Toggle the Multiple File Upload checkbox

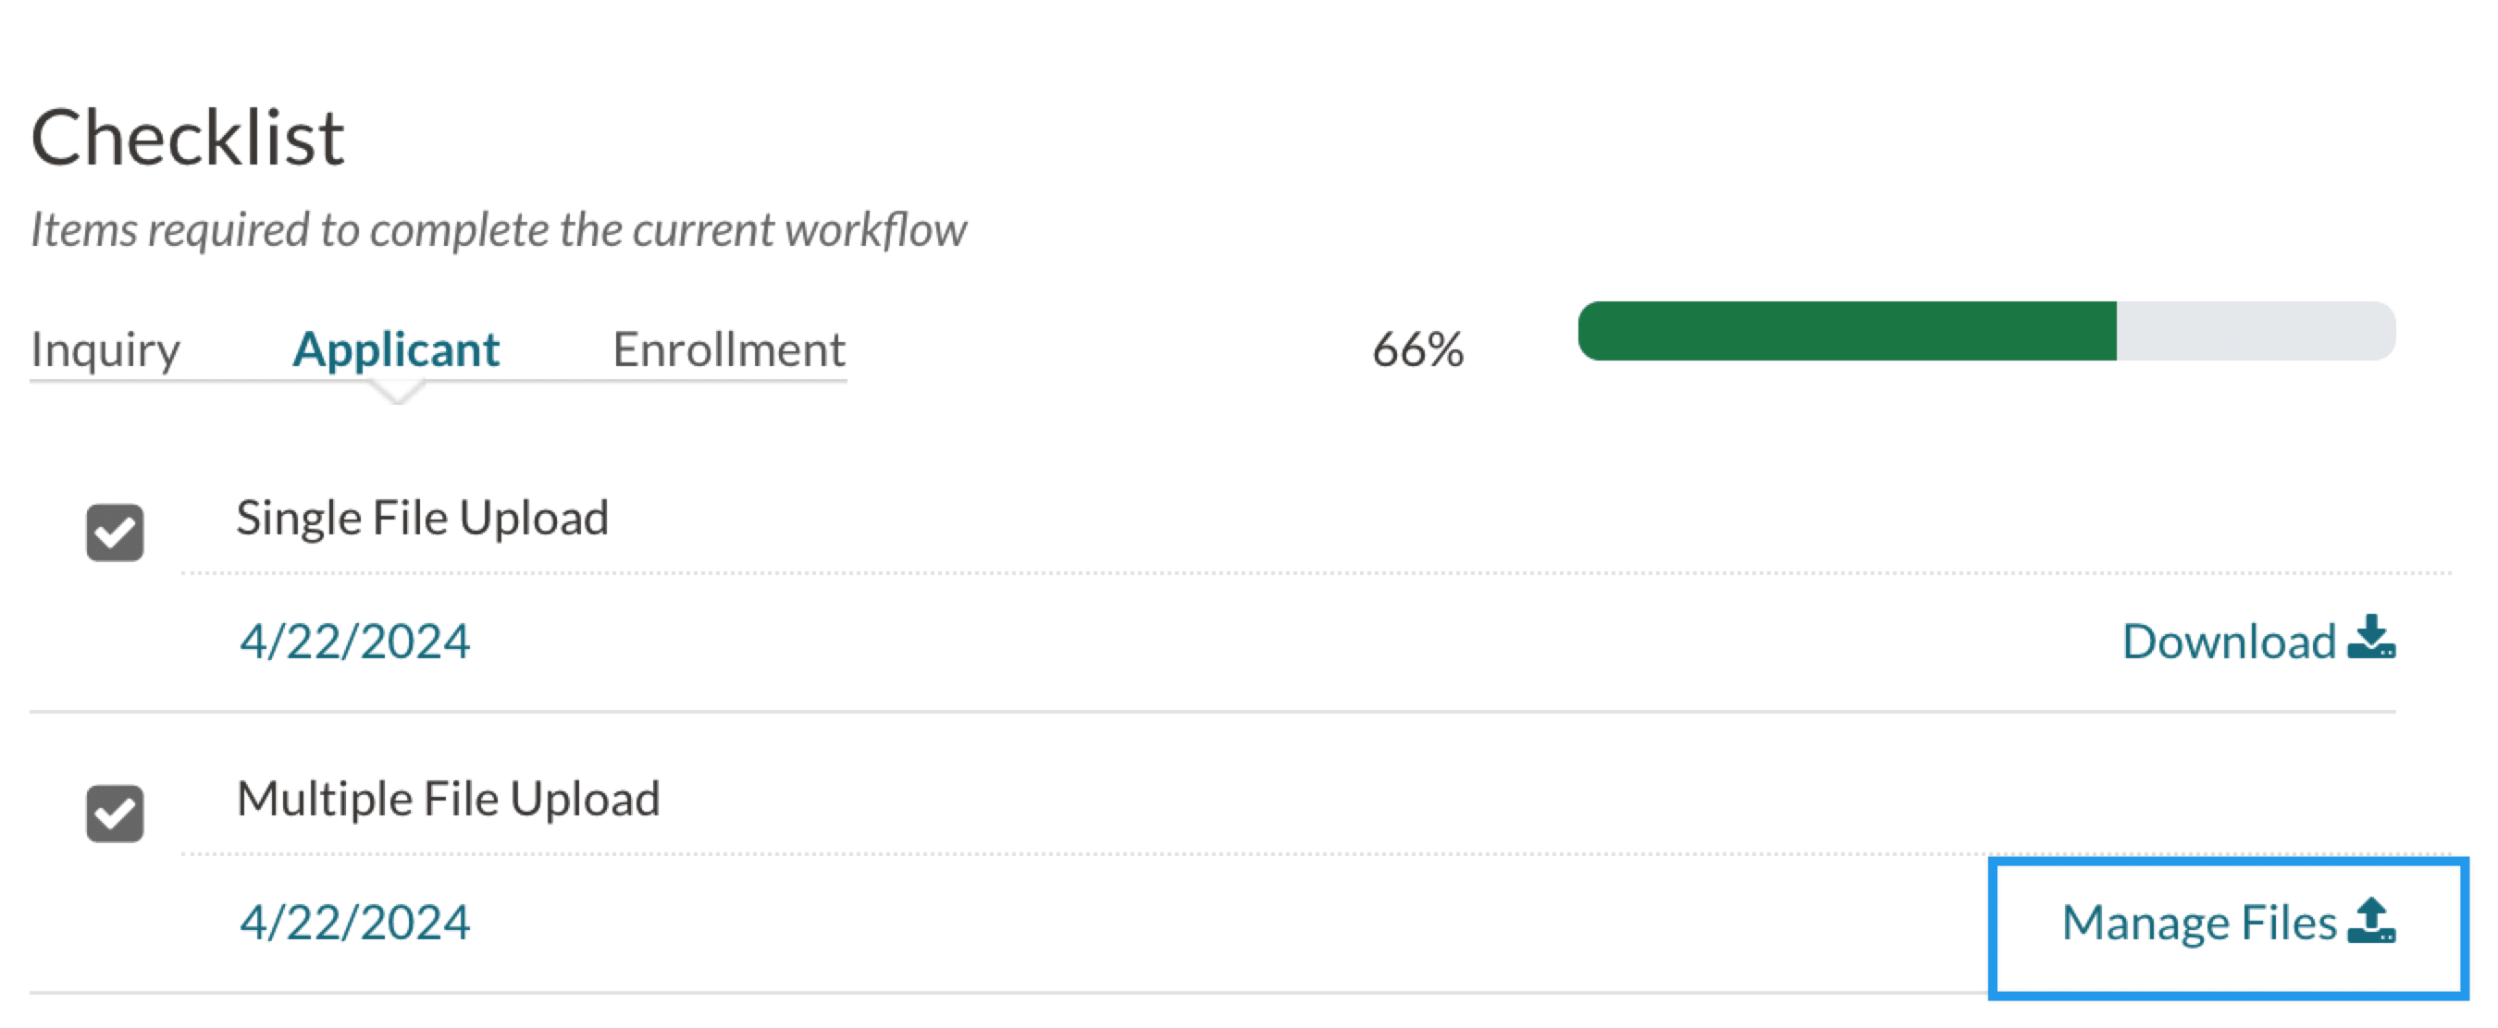tap(115, 813)
